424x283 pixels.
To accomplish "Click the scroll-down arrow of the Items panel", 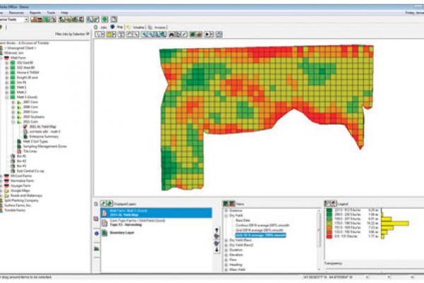I will tap(319, 270).
